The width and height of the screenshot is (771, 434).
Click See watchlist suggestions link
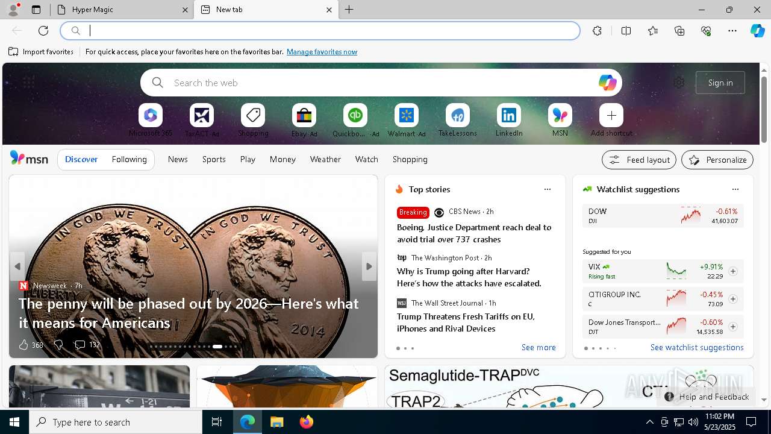click(697, 347)
